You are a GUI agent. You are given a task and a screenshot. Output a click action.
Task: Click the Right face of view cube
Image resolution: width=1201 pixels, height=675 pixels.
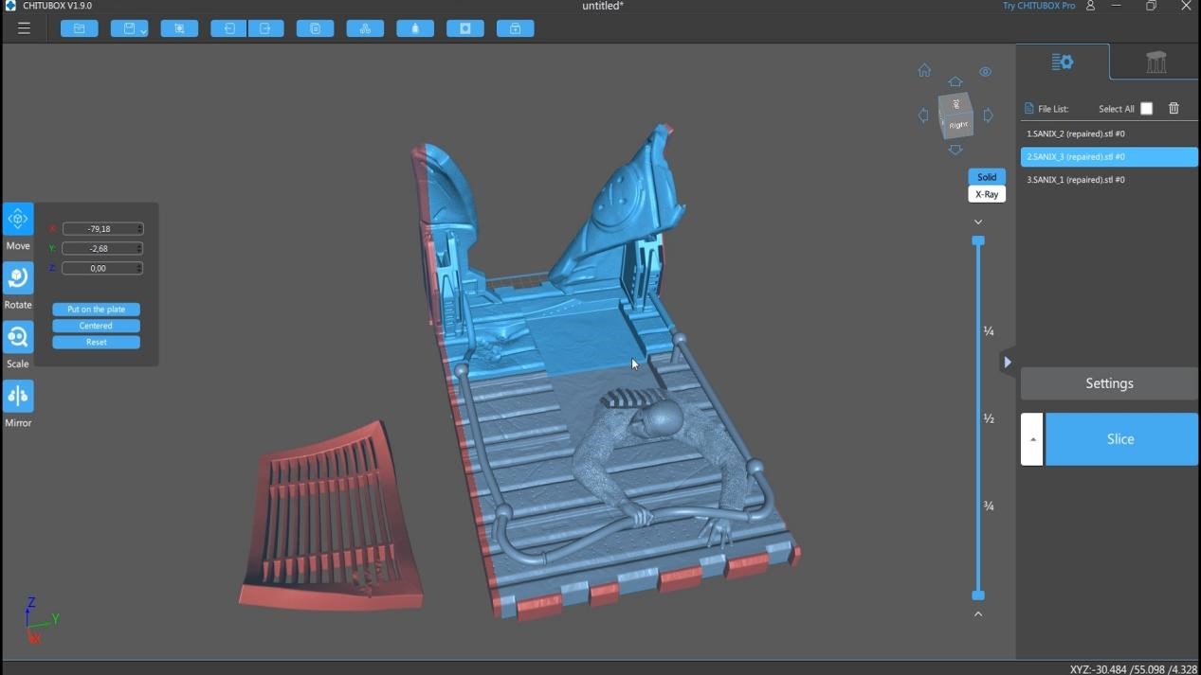click(x=958, y=124)
